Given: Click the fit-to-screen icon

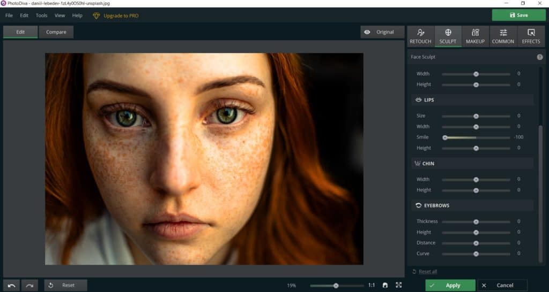Looking at the screenshot, I should coord(398,286).
